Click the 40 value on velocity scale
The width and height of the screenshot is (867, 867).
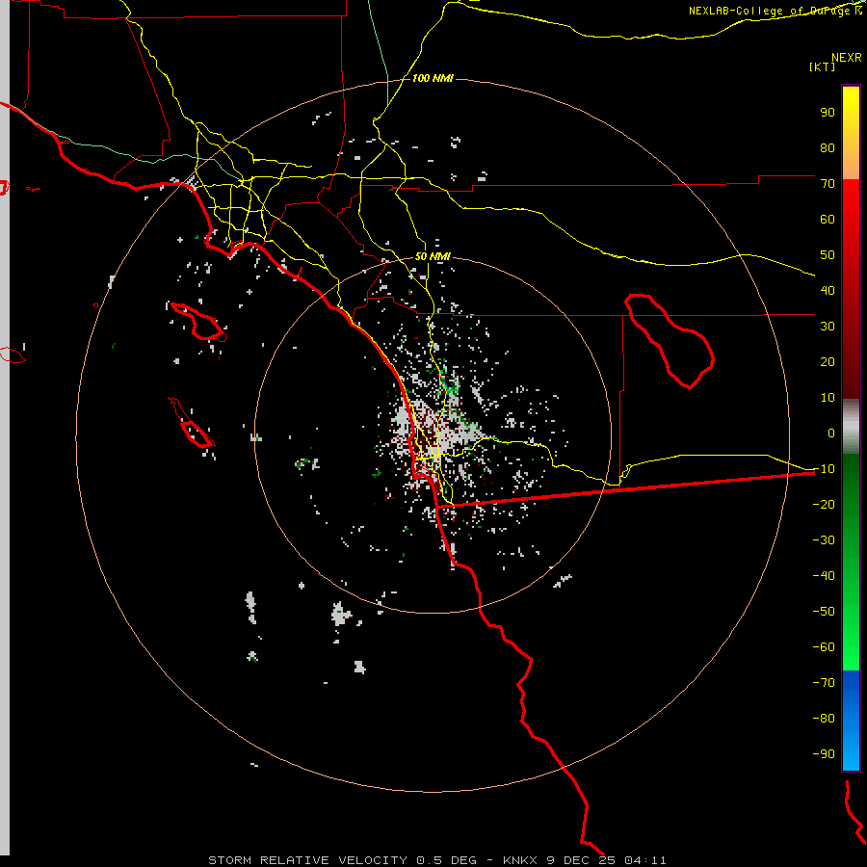[828, 291]
